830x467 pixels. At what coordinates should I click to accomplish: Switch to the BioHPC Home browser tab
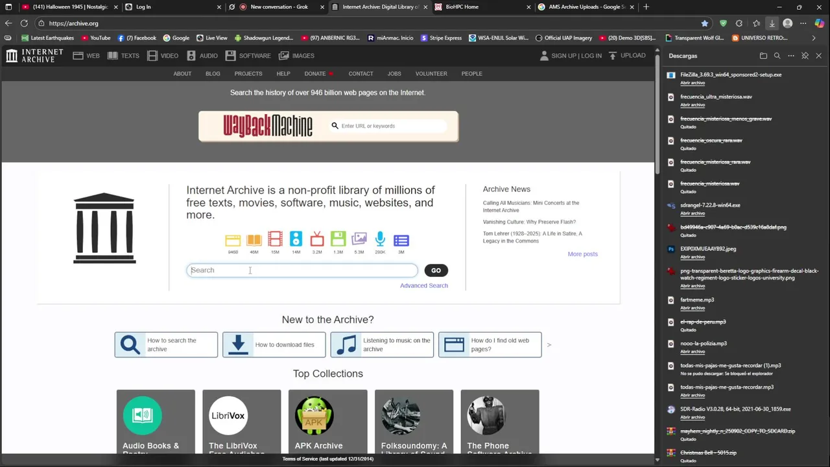pyautogui.click(x=482, y=7)
